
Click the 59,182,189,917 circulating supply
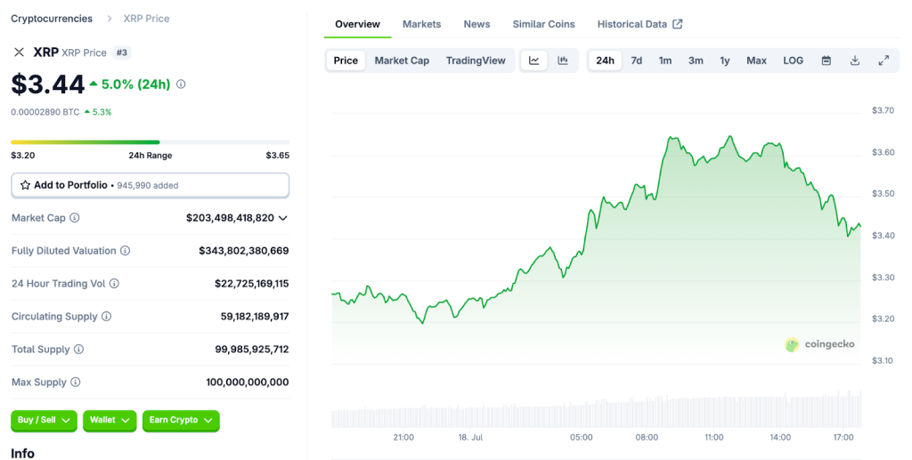[x=255, y=317]
